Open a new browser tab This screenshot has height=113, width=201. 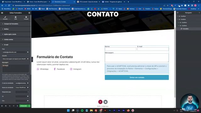click(x=128, y=2)
